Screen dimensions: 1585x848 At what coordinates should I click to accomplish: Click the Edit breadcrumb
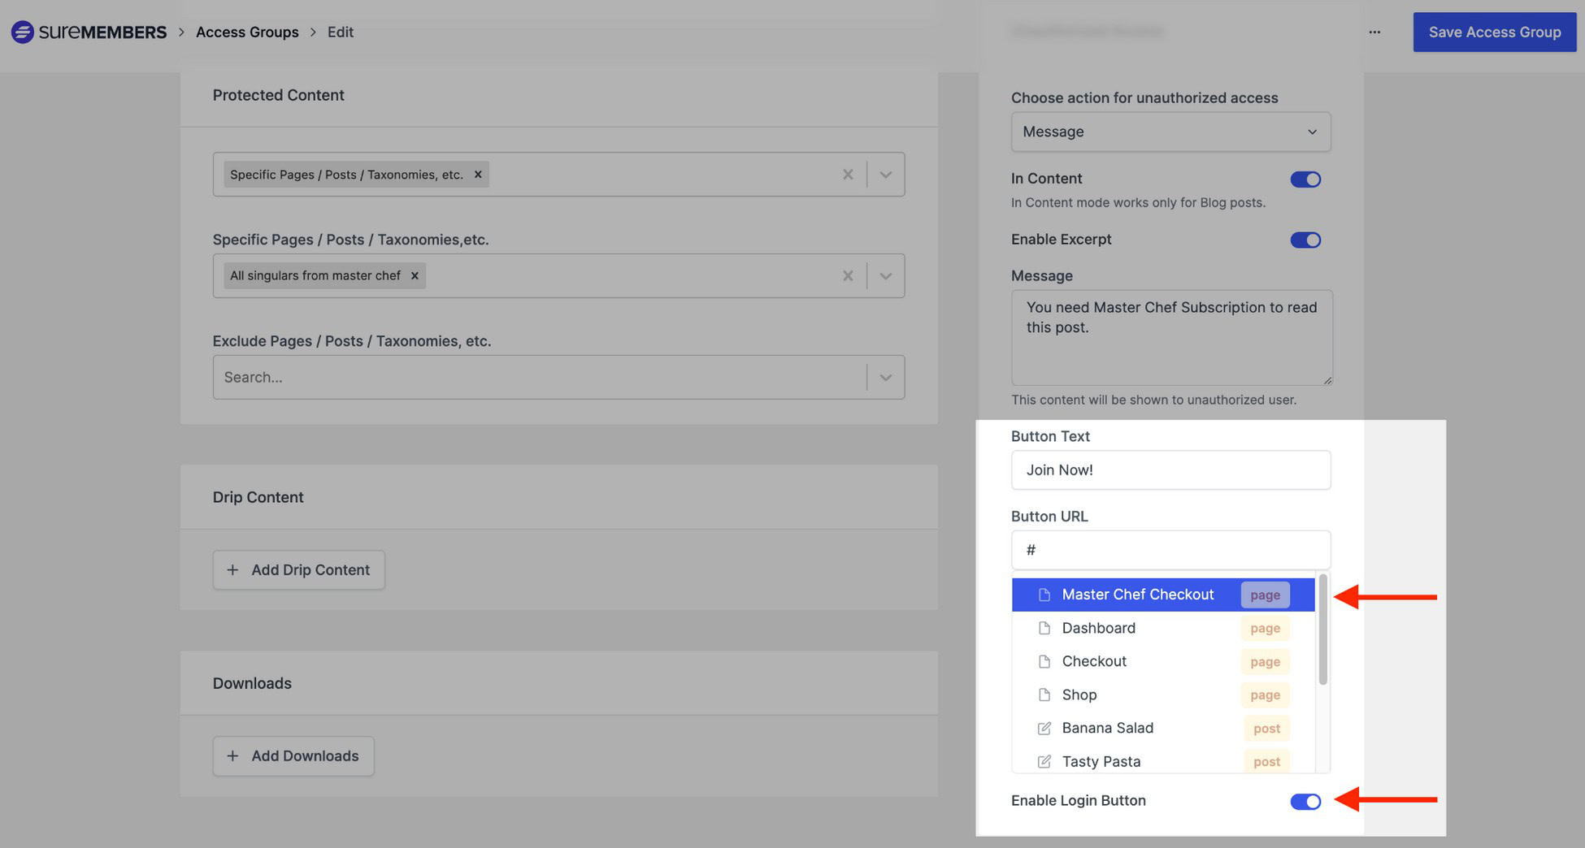(x=341, y=32)
